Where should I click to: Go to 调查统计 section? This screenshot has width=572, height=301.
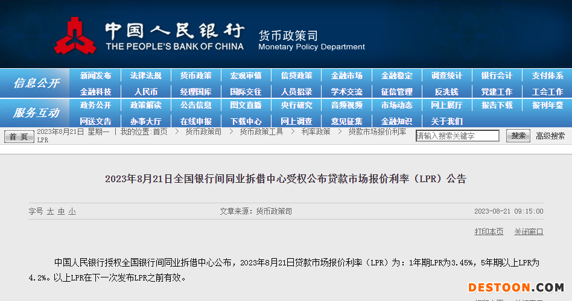446,76
